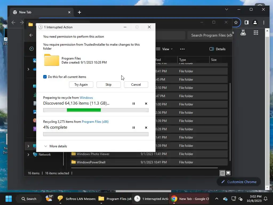Sort by the Type column header
The height and width of the screenshot is (205, 273).
point(193,60)
